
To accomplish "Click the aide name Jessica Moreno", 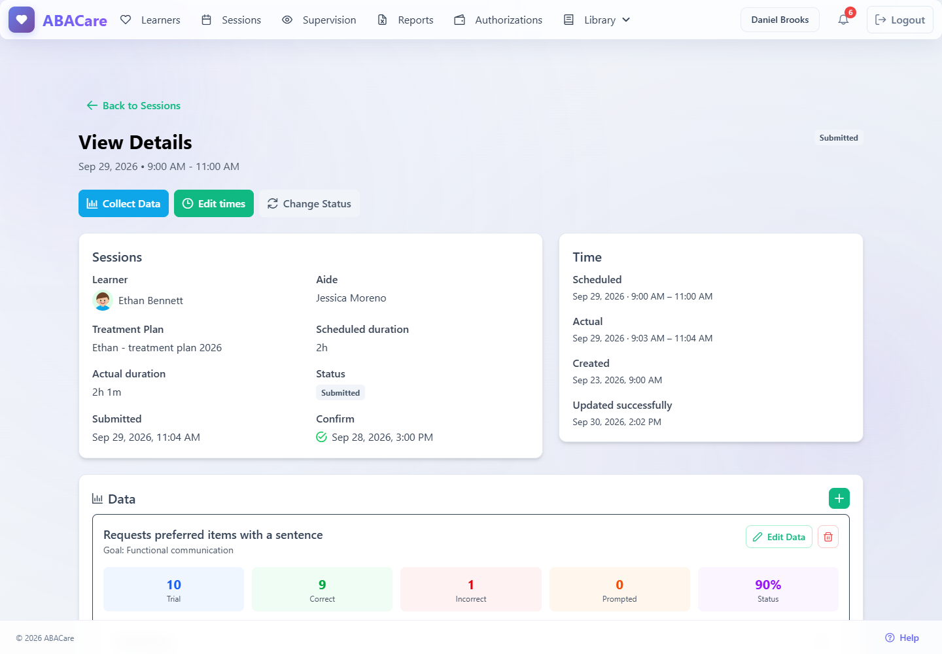I will point(351,298).
